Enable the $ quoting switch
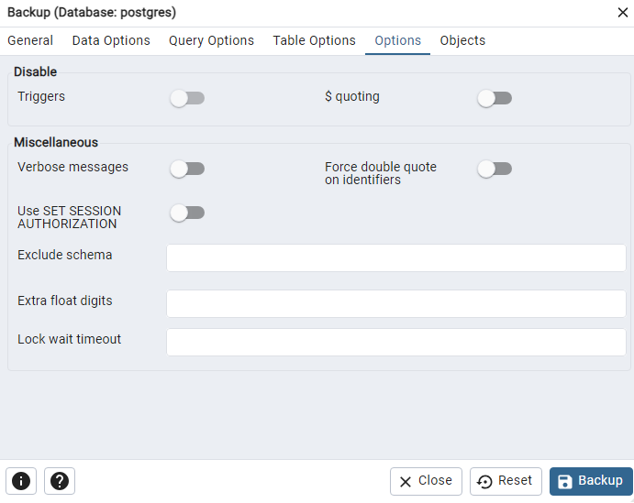Viewport: 634px width, 503px height. tap(495, 98)
